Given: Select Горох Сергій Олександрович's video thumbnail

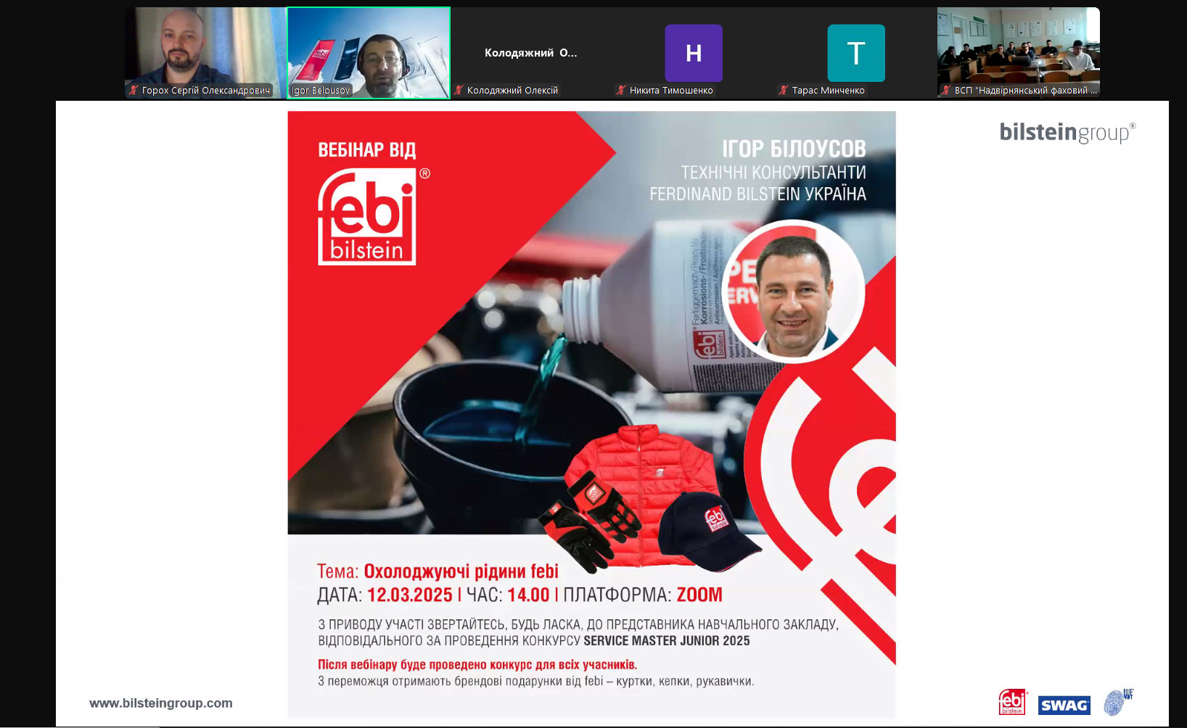Looking at the screenshot, I should click(206, 53).
